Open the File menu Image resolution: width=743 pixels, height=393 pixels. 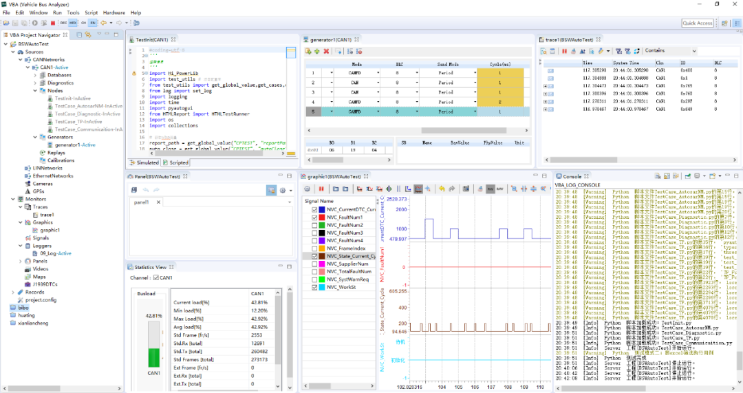pos(6,13)
